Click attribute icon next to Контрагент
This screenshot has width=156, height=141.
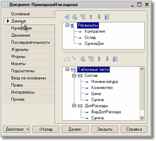[80, 32]
